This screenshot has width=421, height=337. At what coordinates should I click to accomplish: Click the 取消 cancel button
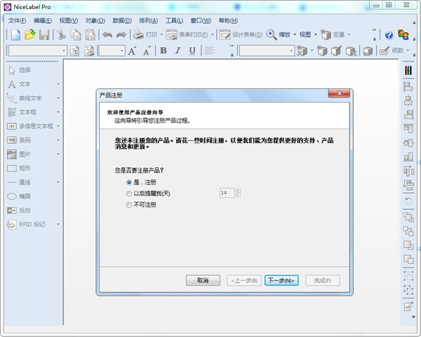203,281
